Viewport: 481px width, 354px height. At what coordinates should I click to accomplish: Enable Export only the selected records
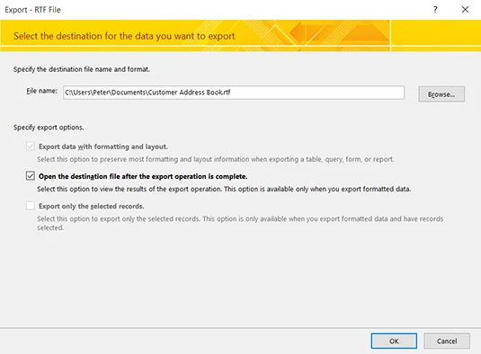[x=30, y=206]
